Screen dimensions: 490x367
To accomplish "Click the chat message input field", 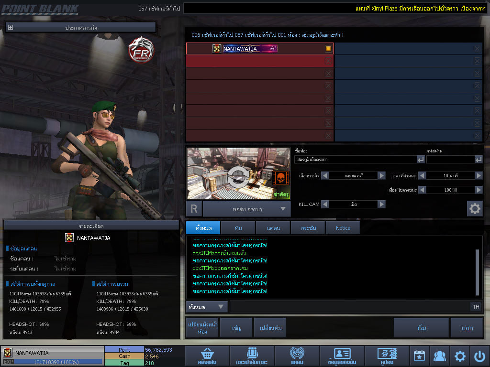I will click(x=350, y=307).
